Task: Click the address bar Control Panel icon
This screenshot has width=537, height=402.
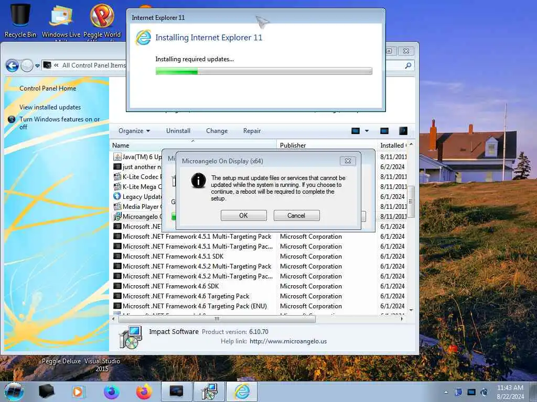Action: tap(47, 65)
